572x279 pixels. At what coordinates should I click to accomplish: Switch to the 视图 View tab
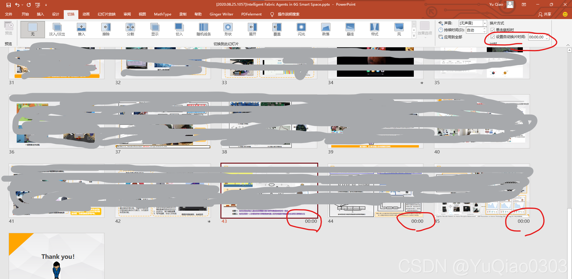pos(142,14)
